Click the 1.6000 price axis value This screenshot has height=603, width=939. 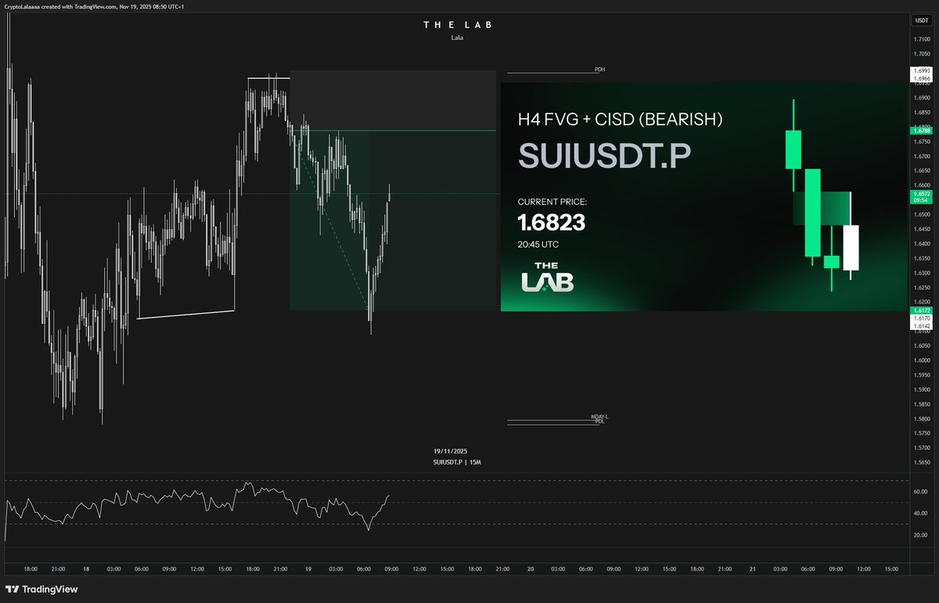click(921, 360)
